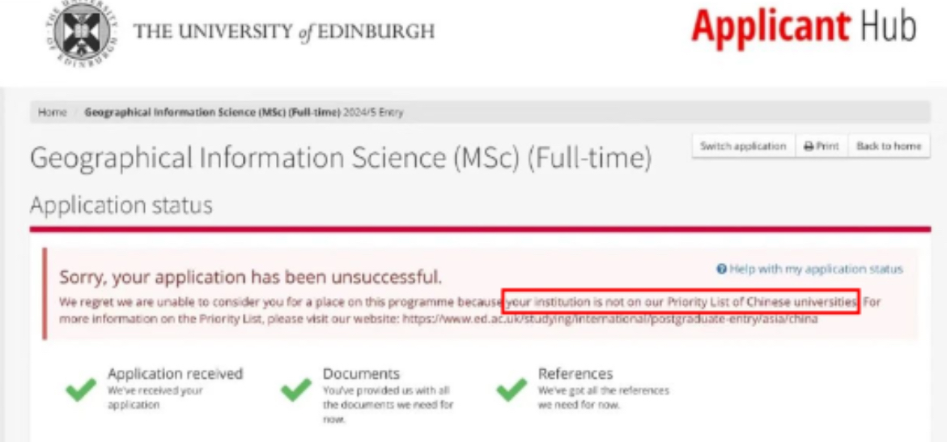Click the Geographical Information Science page heading
947x442 pixels.
coord(341,158)
